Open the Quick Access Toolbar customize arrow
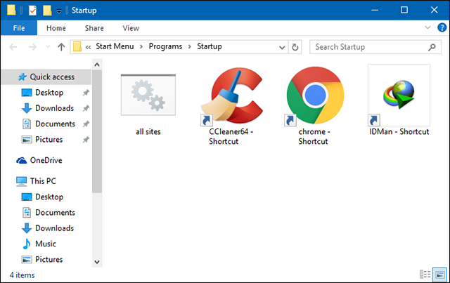The image size is (450, 283). [x=59, y=11]
